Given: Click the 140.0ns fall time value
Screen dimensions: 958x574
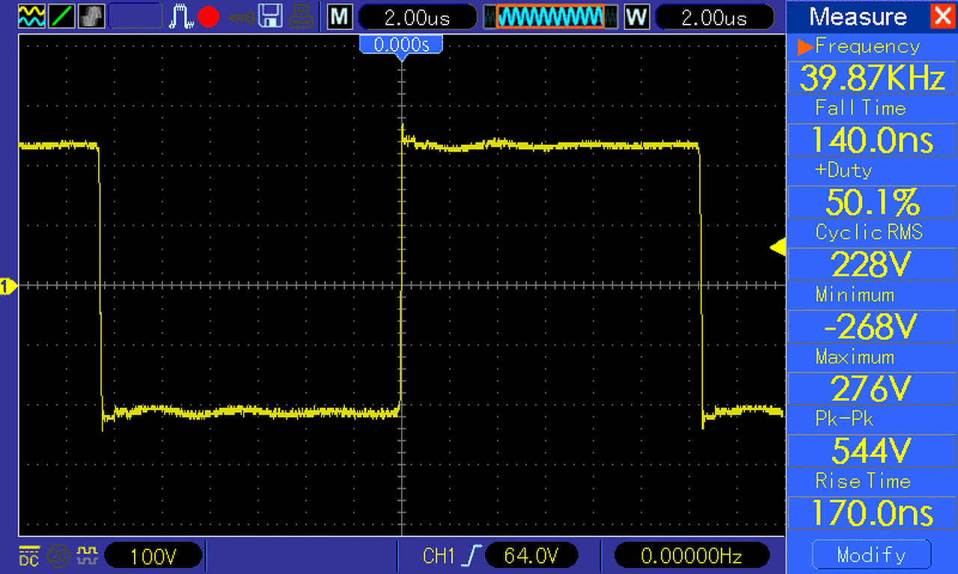Looking at the screenshot, I should (x=872, y=140).
